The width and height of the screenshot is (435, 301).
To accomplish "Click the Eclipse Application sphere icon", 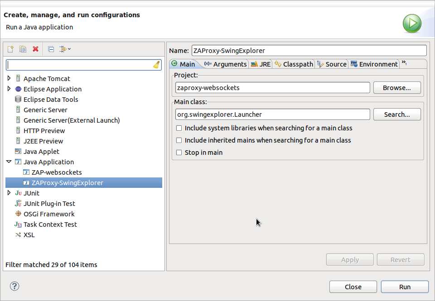I will [18, 89].
